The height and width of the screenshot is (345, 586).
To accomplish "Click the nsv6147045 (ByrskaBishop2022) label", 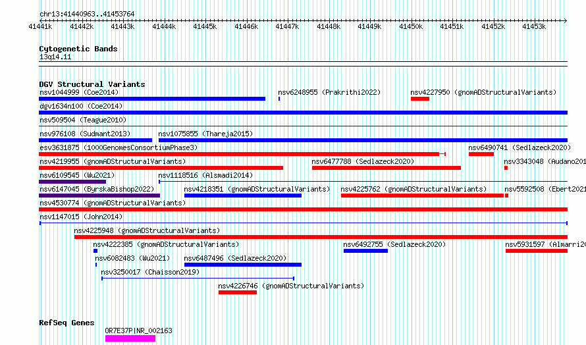I will tap(97, 189).
